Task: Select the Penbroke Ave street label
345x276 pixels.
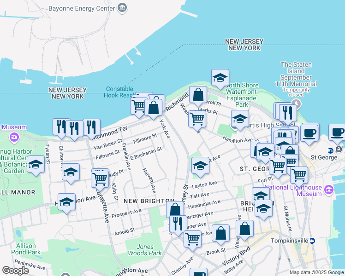Action: [30, 264]
